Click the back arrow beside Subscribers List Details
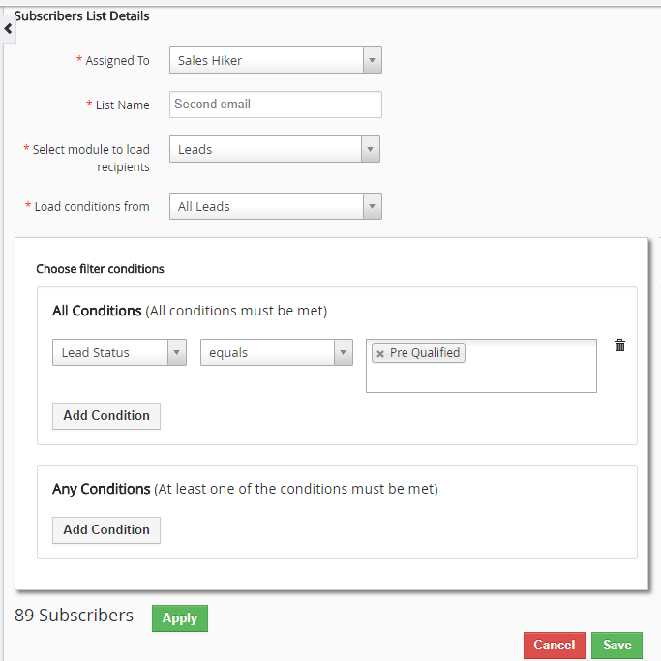This screenshot has height=661, width=661. [8, 29]
